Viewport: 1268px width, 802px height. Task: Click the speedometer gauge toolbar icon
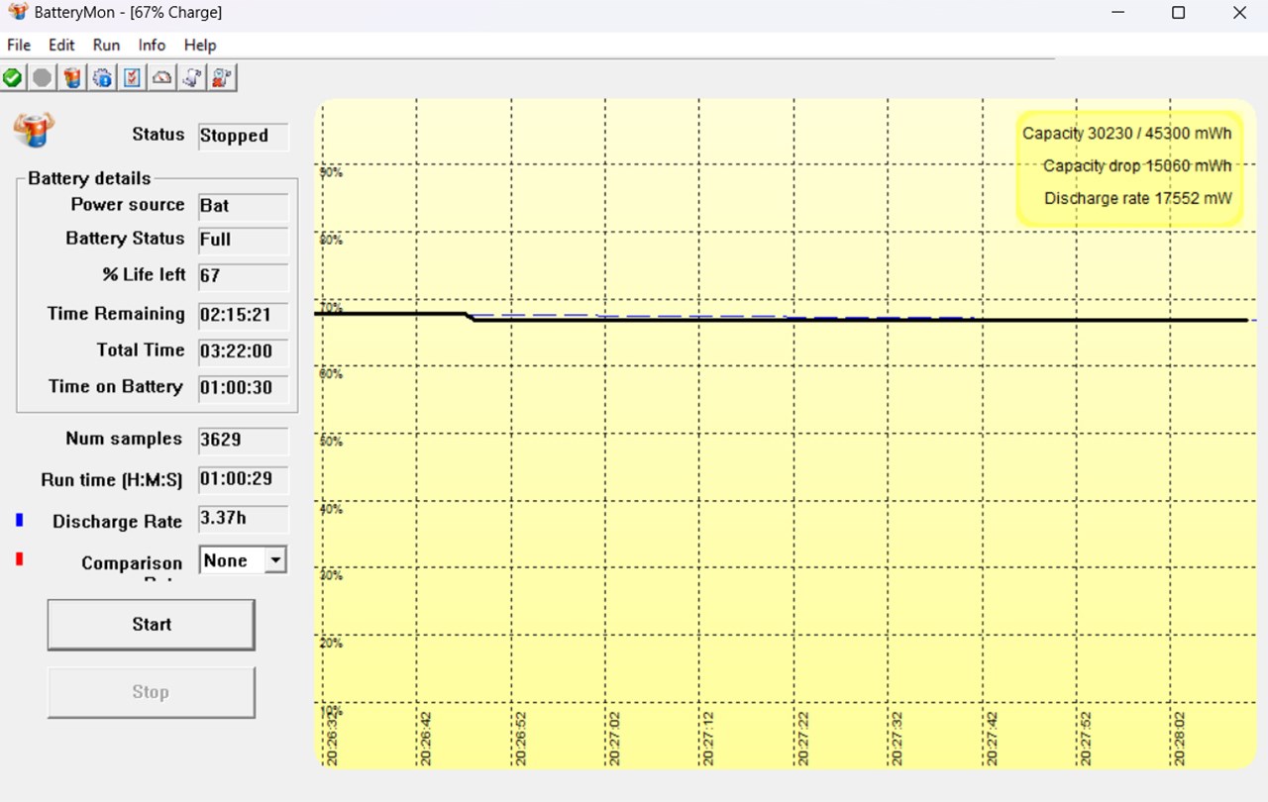[161, 77]
